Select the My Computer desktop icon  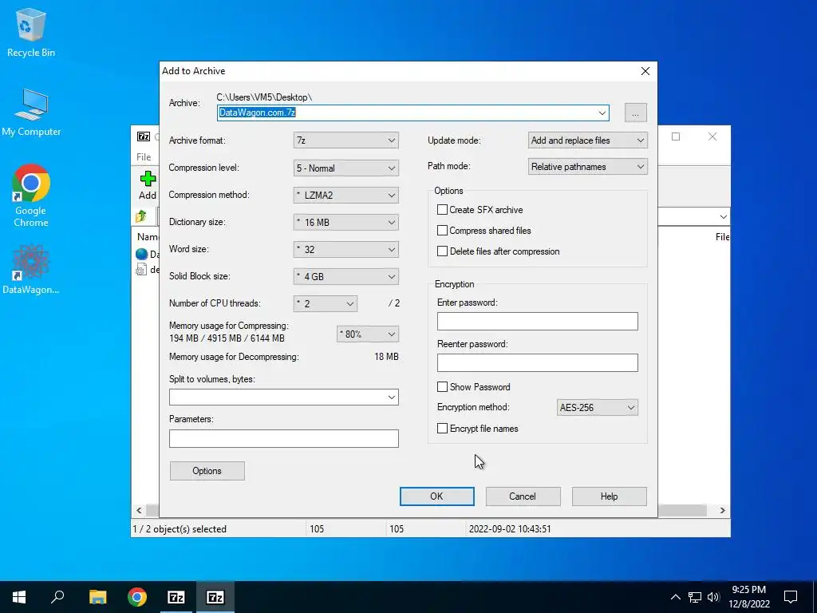point(31,112)
